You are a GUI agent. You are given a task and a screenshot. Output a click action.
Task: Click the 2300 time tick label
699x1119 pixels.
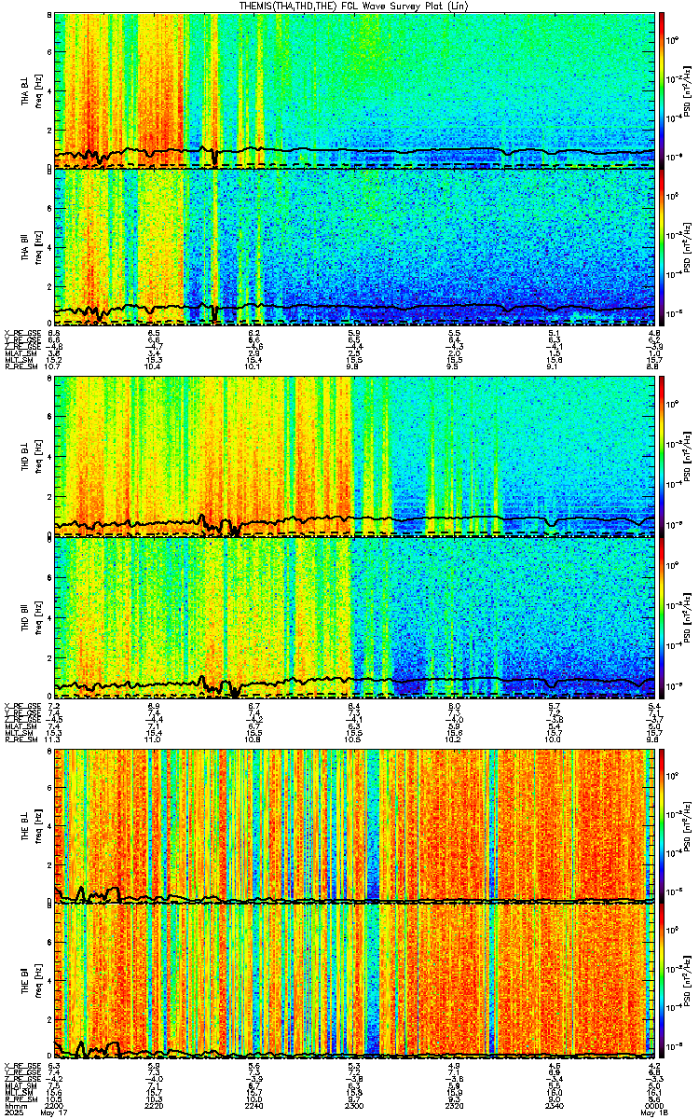[354, 1105]
